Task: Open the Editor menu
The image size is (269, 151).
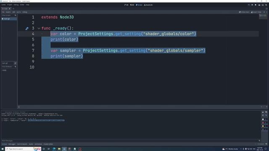Action: (22, 5)
